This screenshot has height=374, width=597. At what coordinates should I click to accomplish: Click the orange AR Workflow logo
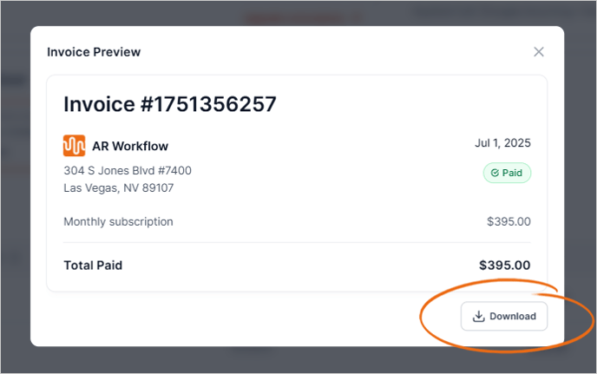[75, 146]
